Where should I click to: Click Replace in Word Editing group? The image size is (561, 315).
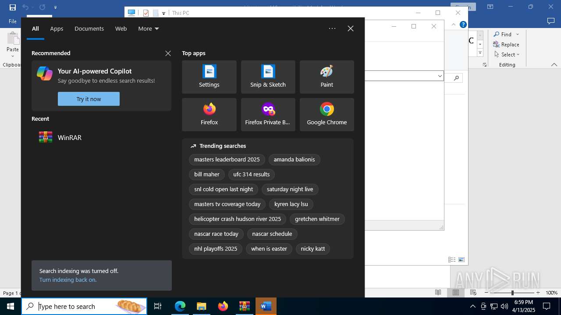(x=506, y=44)
